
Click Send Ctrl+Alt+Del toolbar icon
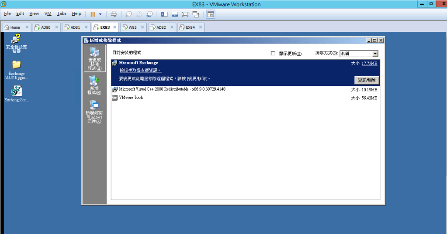114,14
